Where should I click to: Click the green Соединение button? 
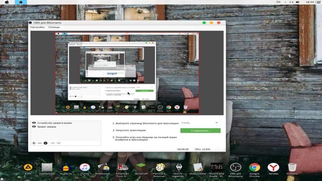pyautogui.click(x=200, y=130)
